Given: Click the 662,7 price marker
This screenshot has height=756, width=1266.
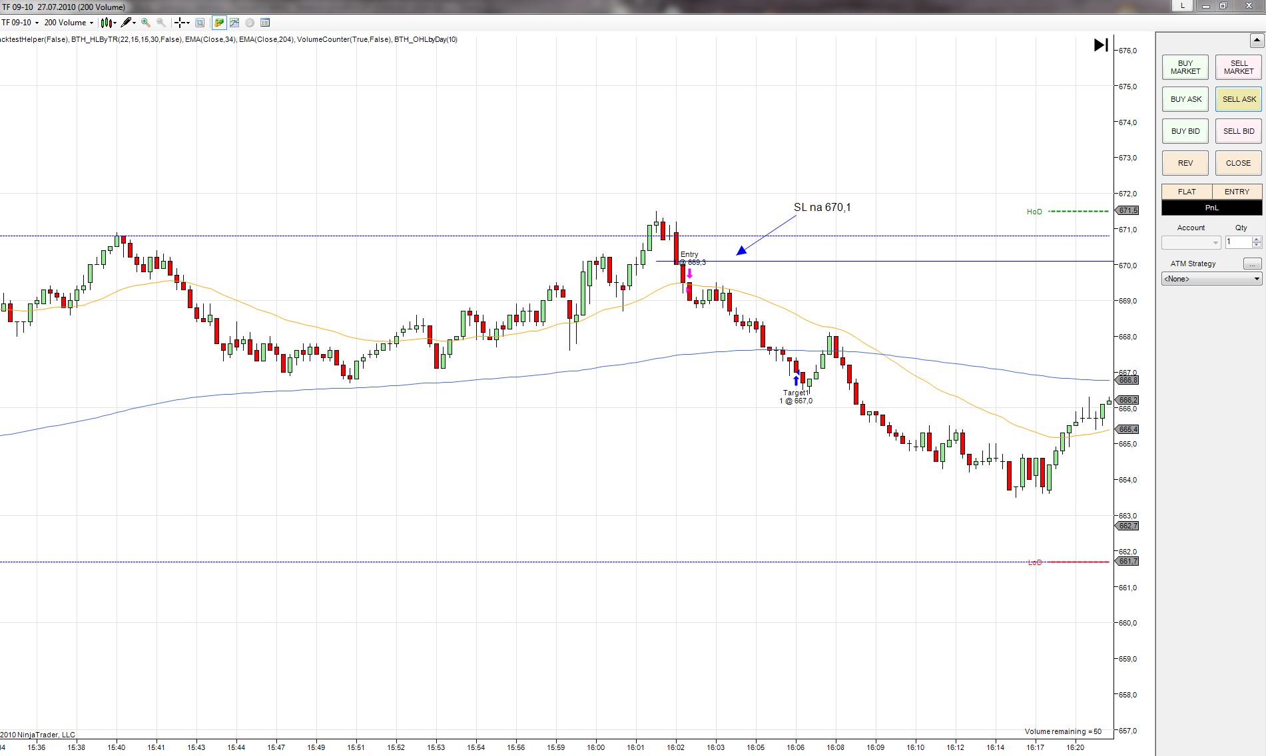Looking at the screenshot, I should pos(1128,526).
